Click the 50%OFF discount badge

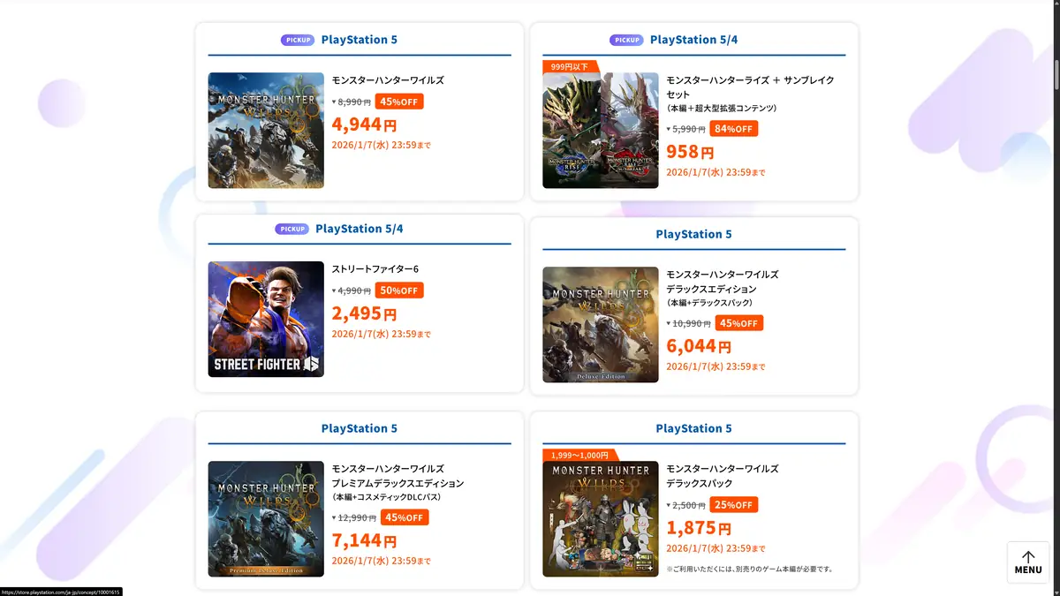[x=399, y=290]
